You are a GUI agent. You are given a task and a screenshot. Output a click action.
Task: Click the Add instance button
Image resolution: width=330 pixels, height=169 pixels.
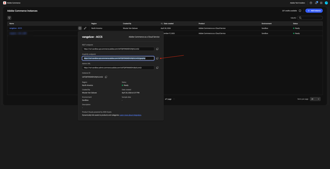314,11
